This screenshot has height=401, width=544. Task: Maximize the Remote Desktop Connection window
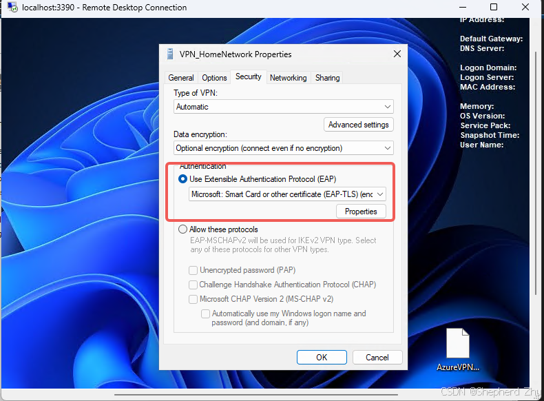(494, 7)
